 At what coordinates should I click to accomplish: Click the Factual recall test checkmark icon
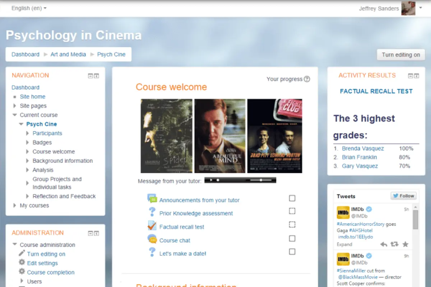click(x=152, y=226)
